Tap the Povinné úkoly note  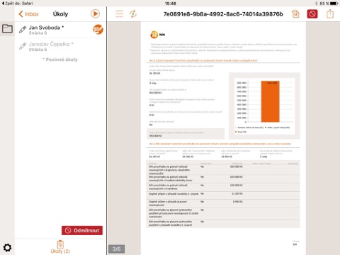point(60,59)
